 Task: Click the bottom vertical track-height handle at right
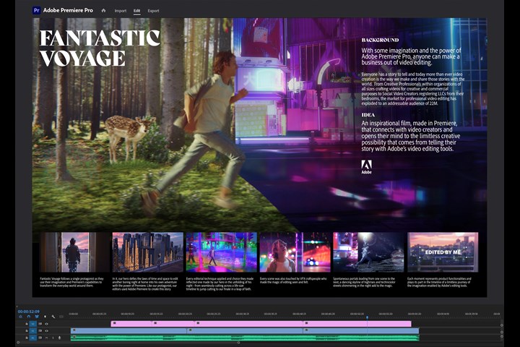(502, 338)
